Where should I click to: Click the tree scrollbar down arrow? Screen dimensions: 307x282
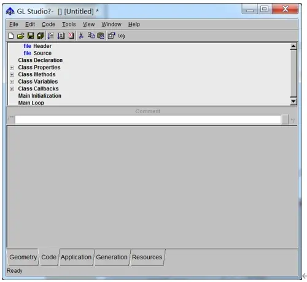(293, 101)
